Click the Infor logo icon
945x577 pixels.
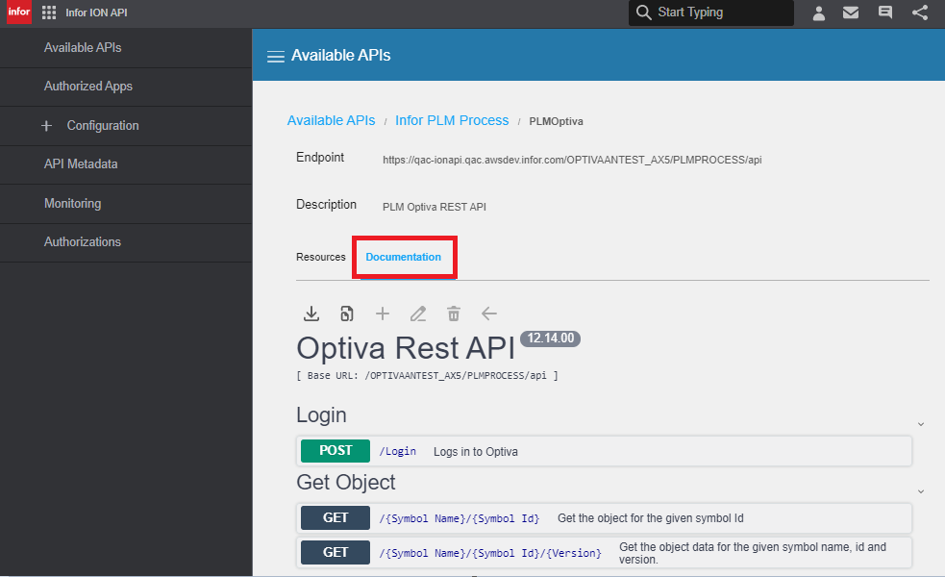point(18,13)
